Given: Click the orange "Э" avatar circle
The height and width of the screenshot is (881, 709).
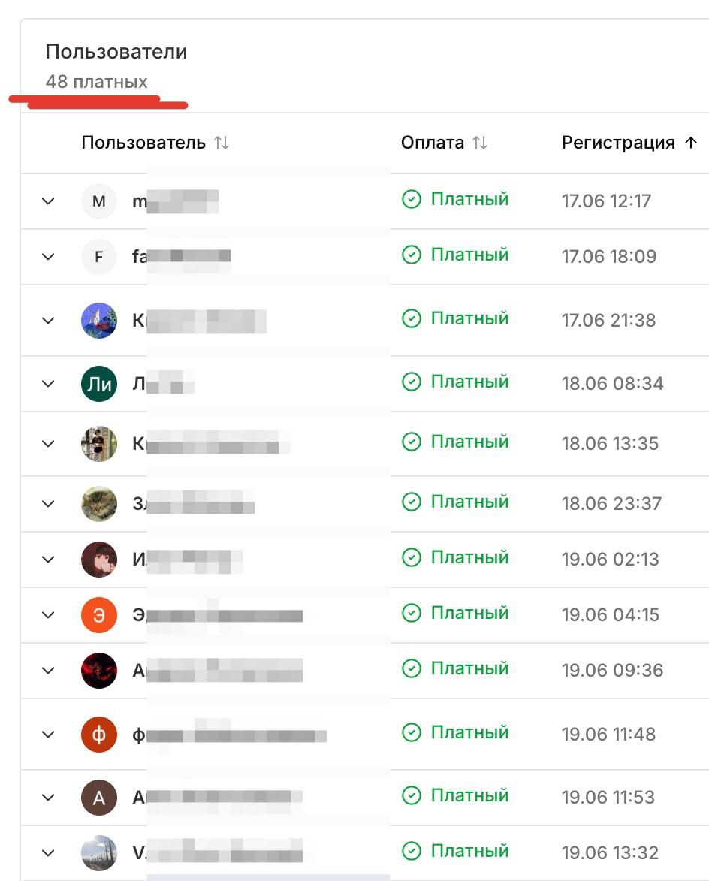Looking at the screenshot, I should click(99, 615).
